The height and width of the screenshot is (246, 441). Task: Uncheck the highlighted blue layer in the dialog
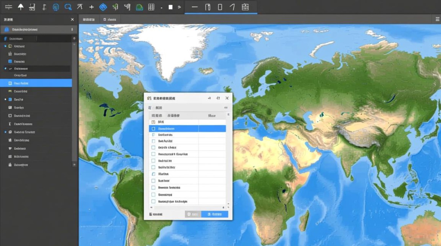click(x=153, y=129)
